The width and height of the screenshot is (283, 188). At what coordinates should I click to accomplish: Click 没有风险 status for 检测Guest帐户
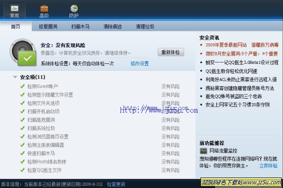pos(171,86)
